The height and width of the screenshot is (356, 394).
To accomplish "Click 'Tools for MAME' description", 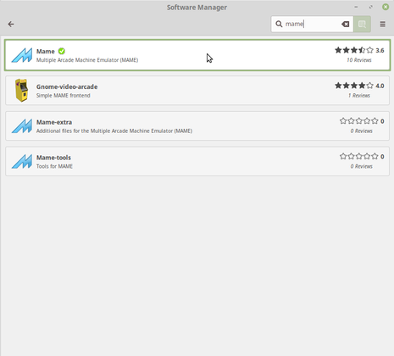I will (x=54, y=166).
